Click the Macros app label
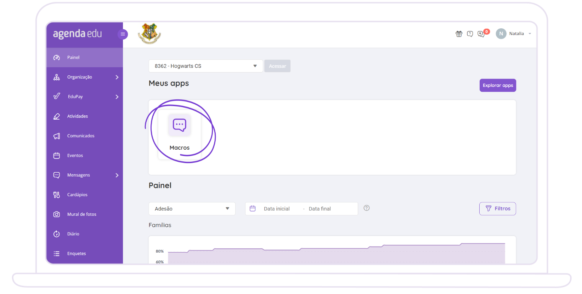 point(180,148)
